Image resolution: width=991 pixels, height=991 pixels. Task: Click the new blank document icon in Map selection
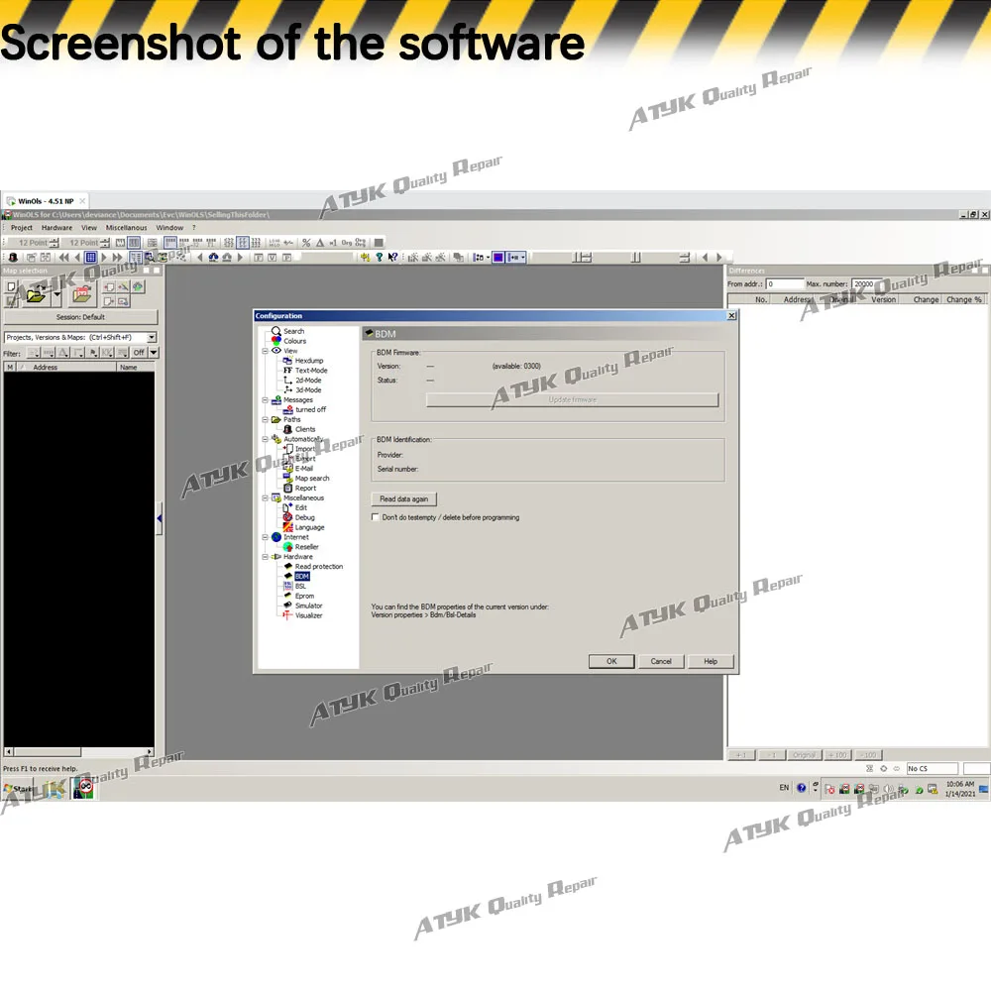11,287
